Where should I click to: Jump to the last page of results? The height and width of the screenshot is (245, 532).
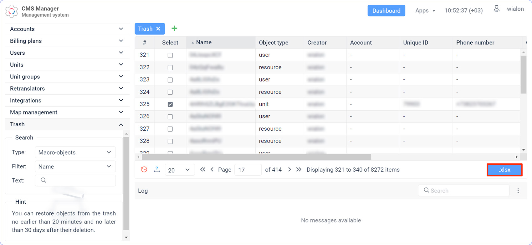299,170
